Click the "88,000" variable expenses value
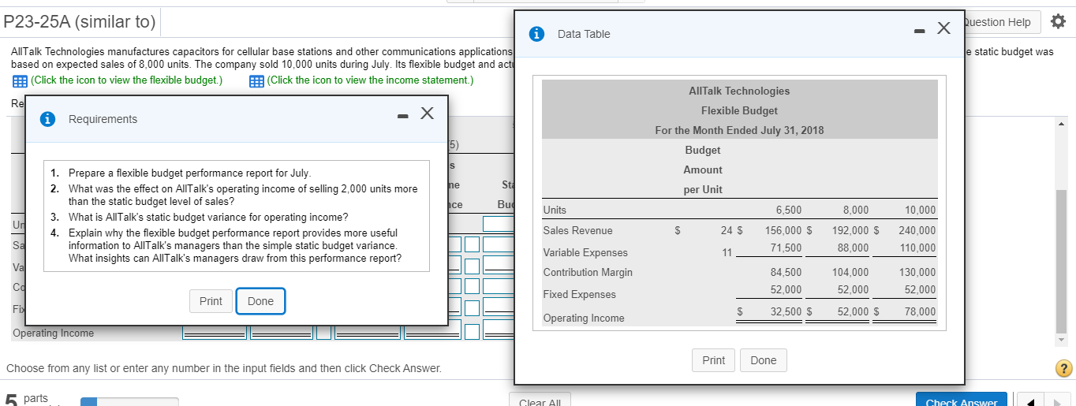This screenshot has height=406, width=1076. [x=853, y=248]
